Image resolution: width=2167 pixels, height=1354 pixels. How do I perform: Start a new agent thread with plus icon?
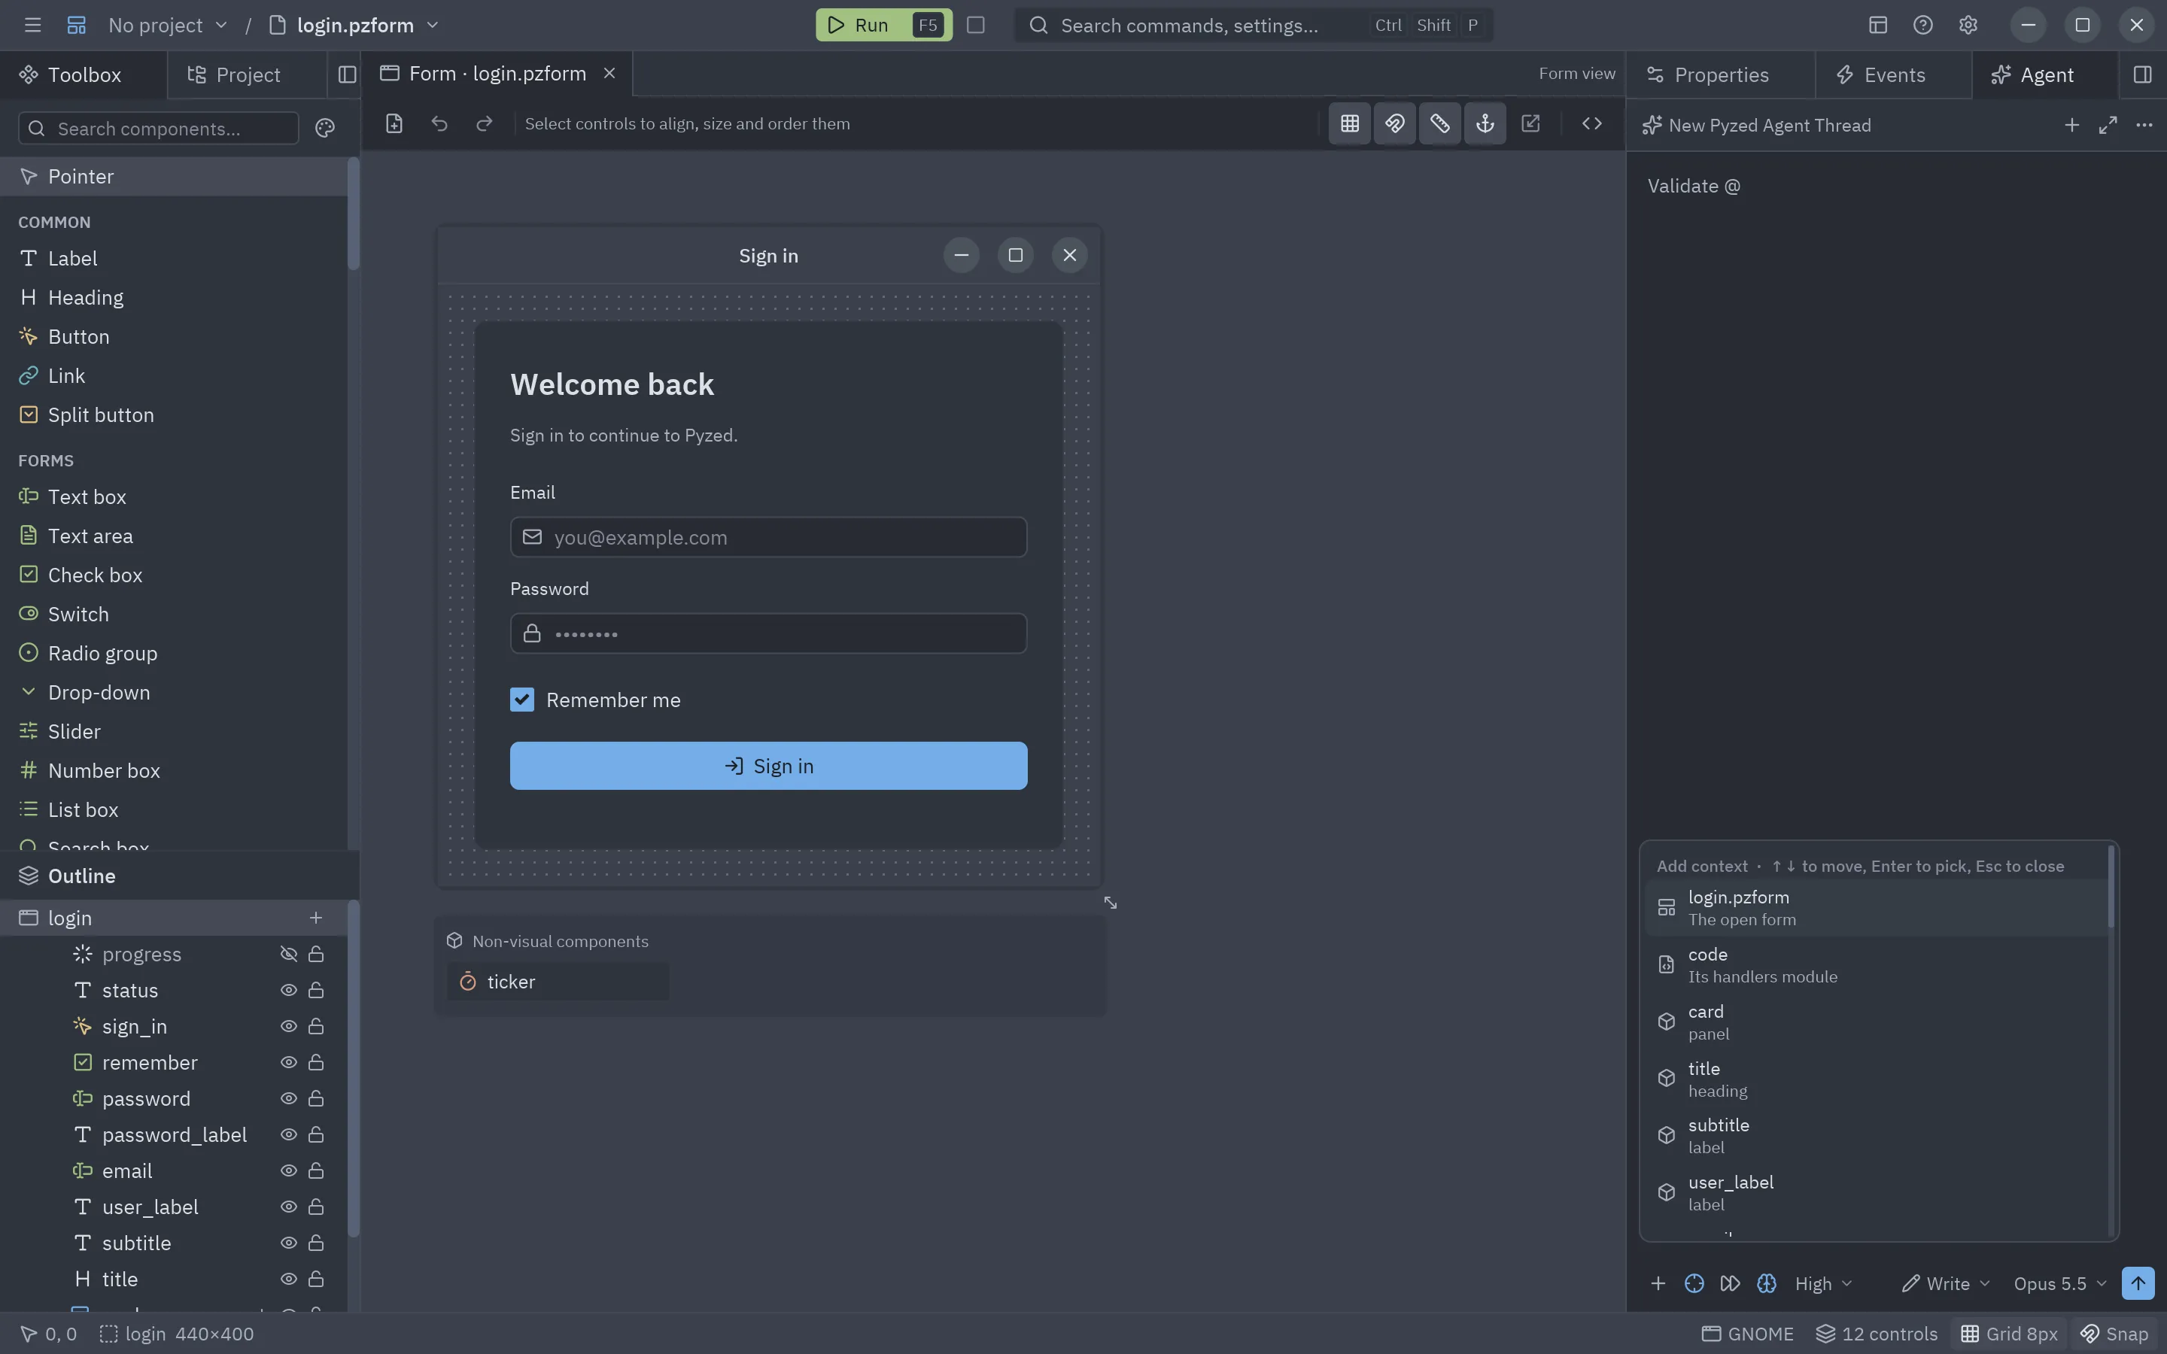pyautogui.click(x=2071, y=126)
